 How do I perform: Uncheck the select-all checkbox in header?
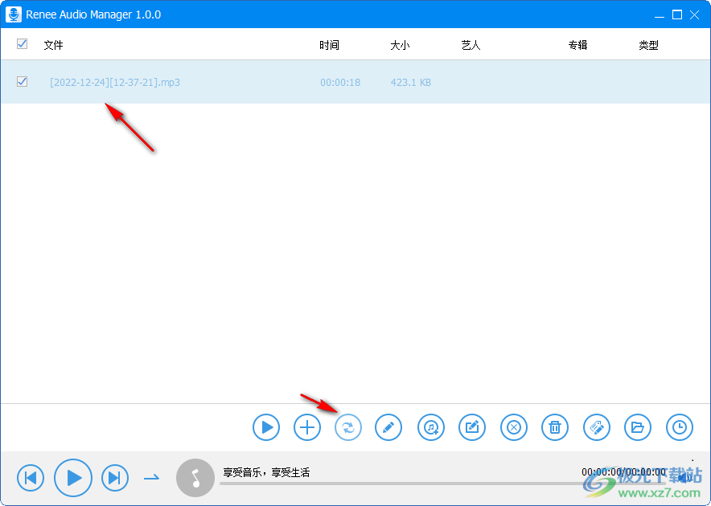coord(22,44)
